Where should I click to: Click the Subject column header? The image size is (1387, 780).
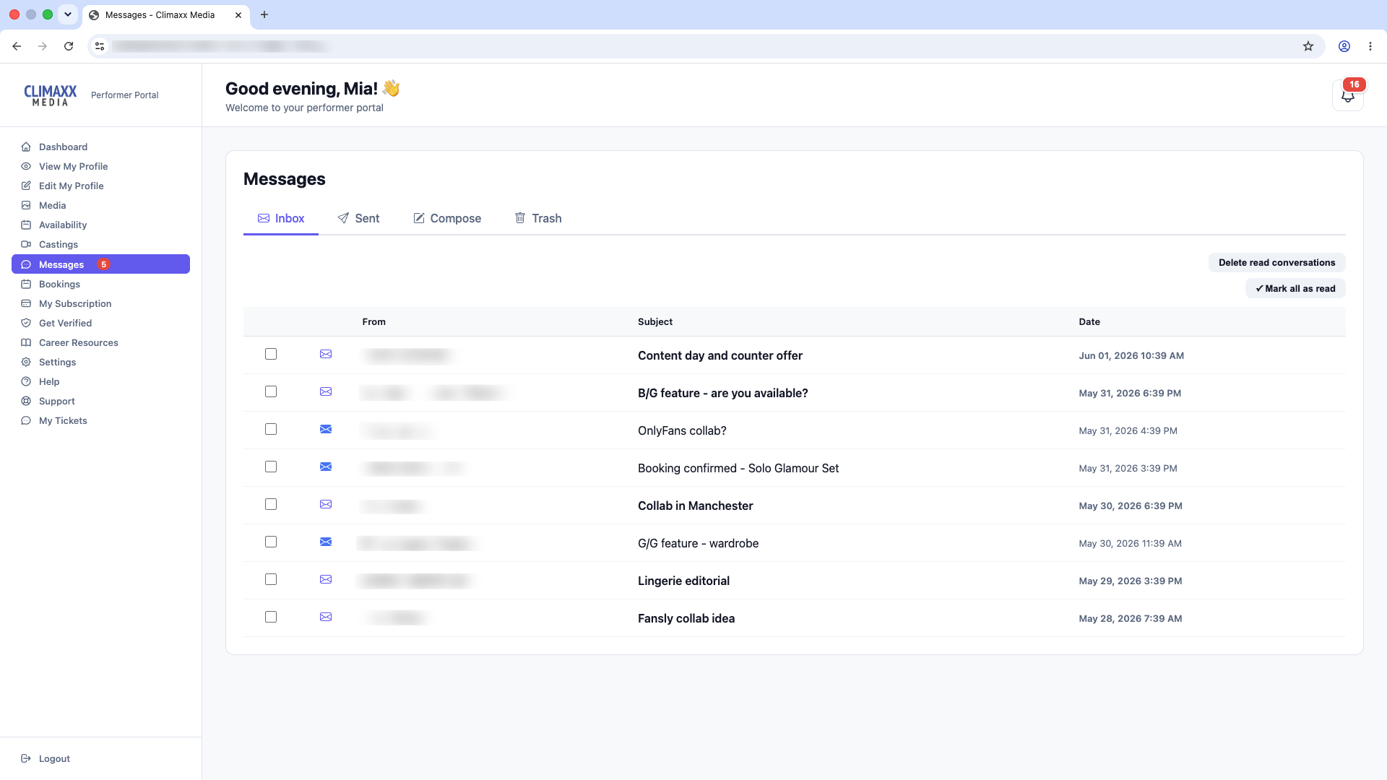pos(654,321)
